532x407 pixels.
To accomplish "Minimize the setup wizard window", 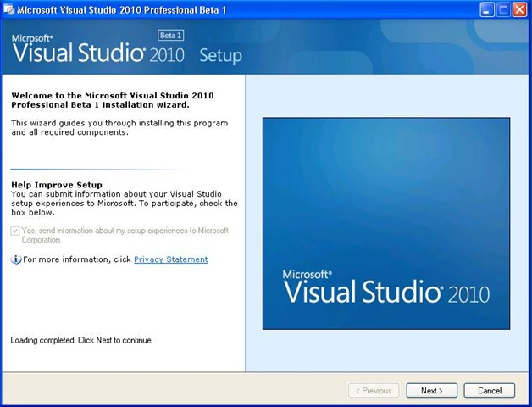I will 487,10.
